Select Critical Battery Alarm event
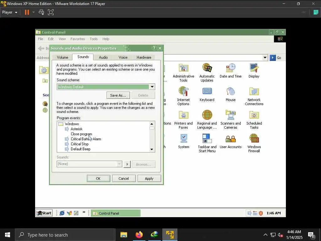The height and width of the screenshot is (241, 321). (86, 139)
